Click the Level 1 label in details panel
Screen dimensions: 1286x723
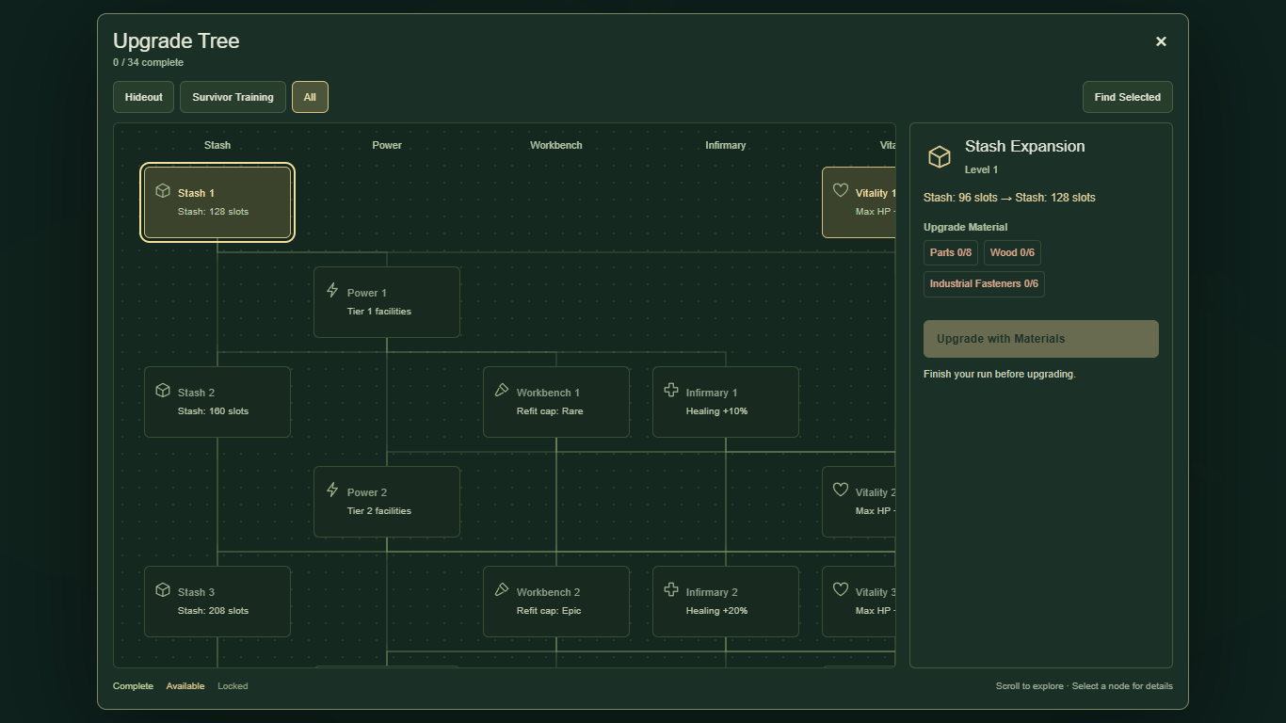click(981, 170)
